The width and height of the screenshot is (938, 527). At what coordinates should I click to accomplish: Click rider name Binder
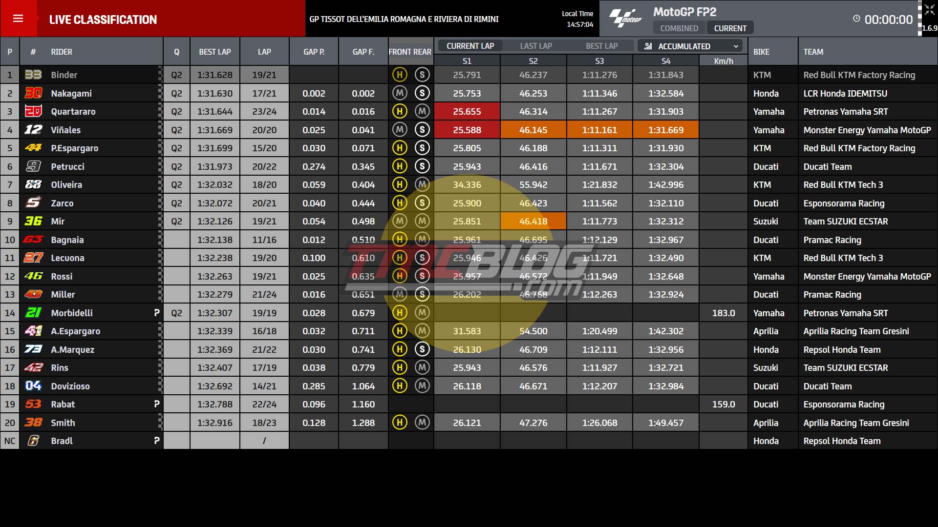64,75
